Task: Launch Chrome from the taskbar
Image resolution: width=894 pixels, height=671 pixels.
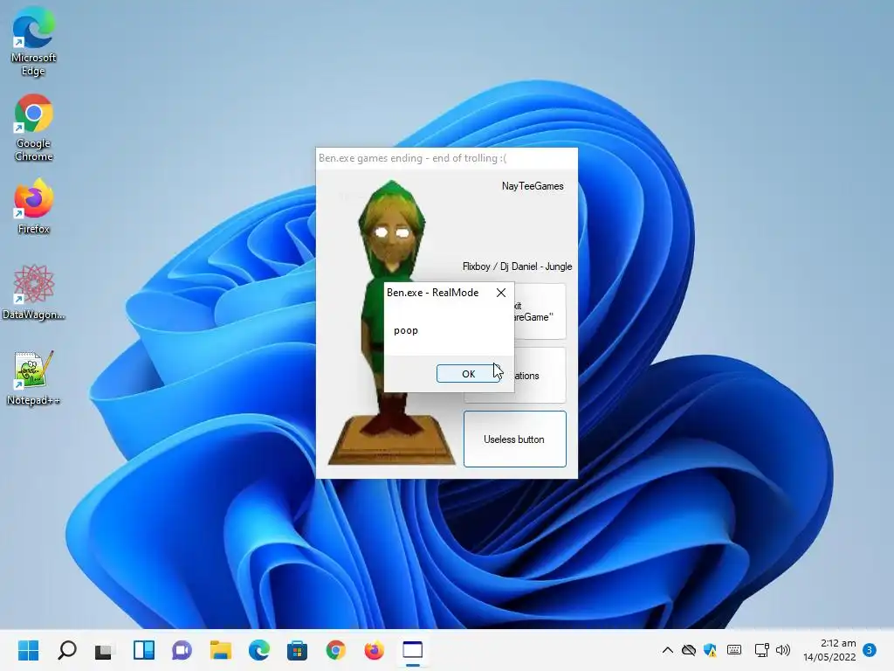Action: click(x=336, y=650)
